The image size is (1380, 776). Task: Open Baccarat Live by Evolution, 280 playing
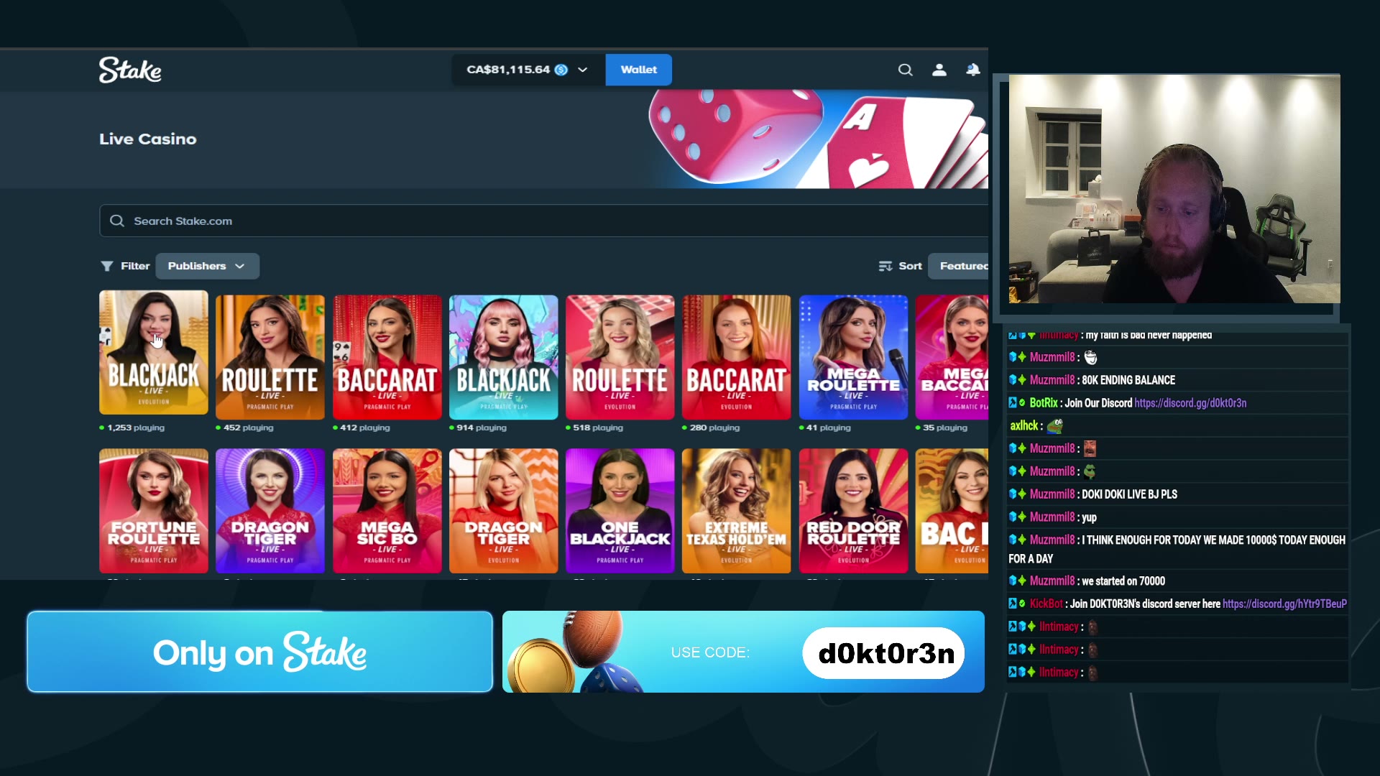(x=737, y=357)
